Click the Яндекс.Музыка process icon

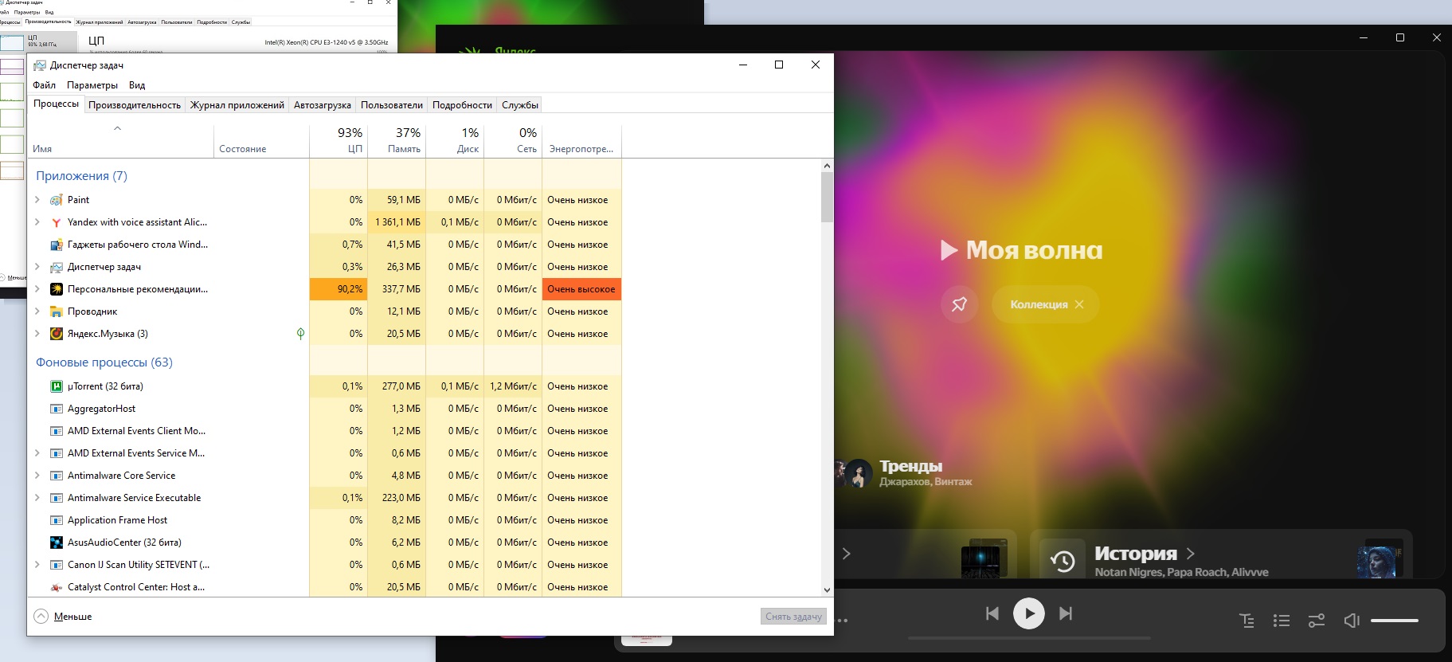[x=57, y=334]
